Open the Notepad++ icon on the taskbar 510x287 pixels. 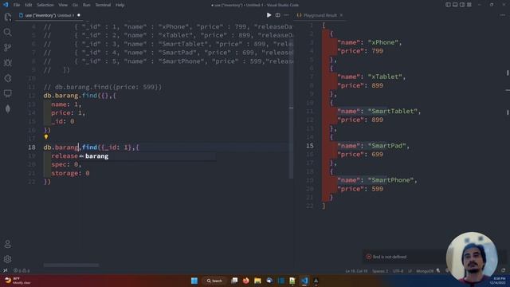(292, 281)
